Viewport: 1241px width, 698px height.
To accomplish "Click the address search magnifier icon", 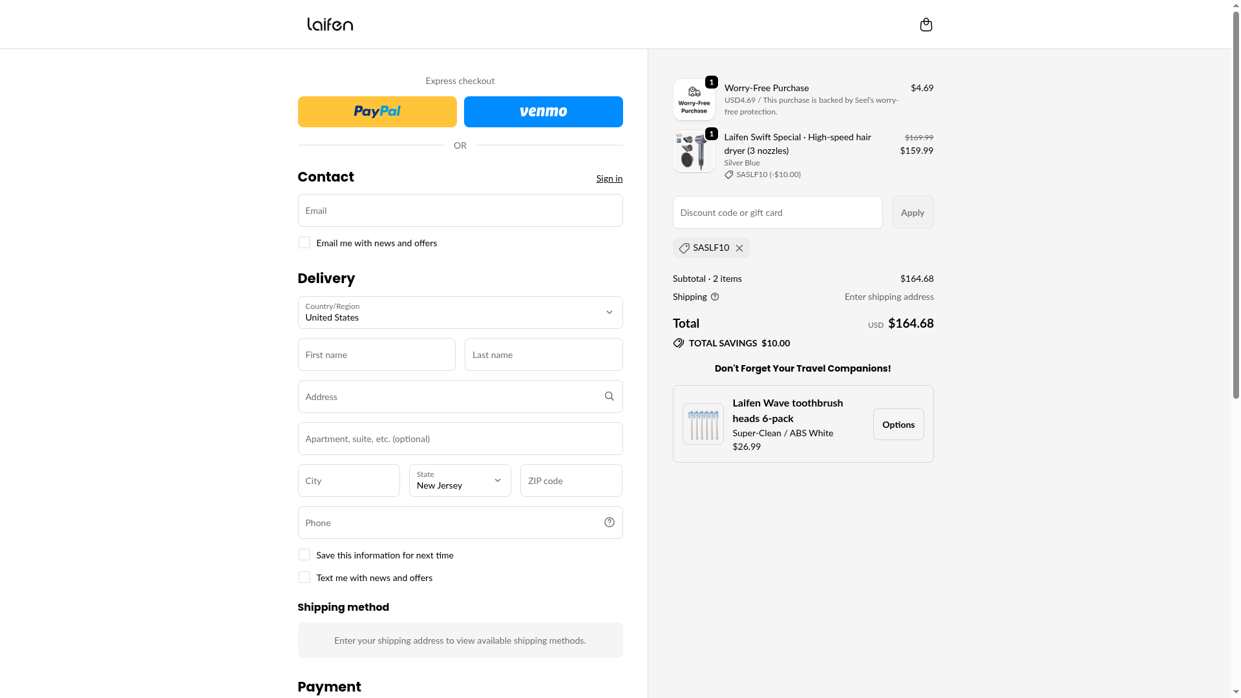I will [x=609, y=396].
